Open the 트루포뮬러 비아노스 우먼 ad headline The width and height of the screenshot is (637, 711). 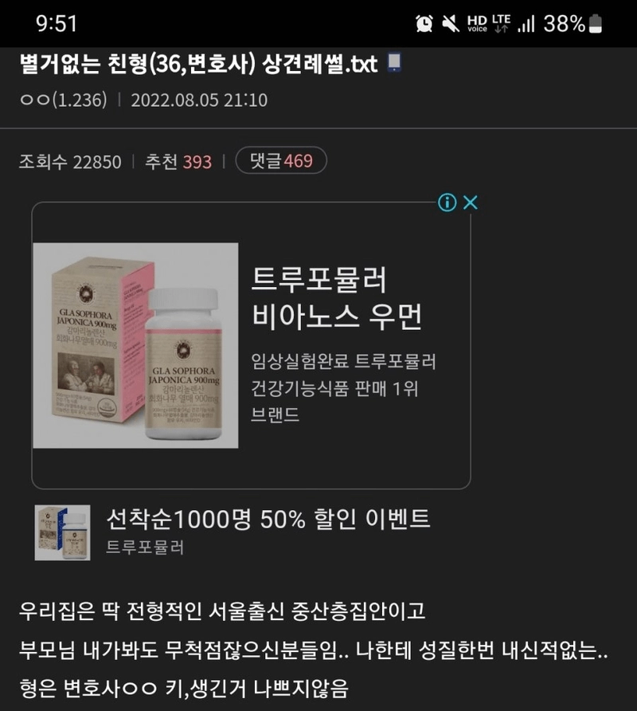pos(337,298)
